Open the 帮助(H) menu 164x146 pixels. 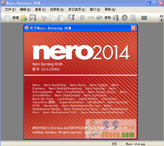pos(110,10)
